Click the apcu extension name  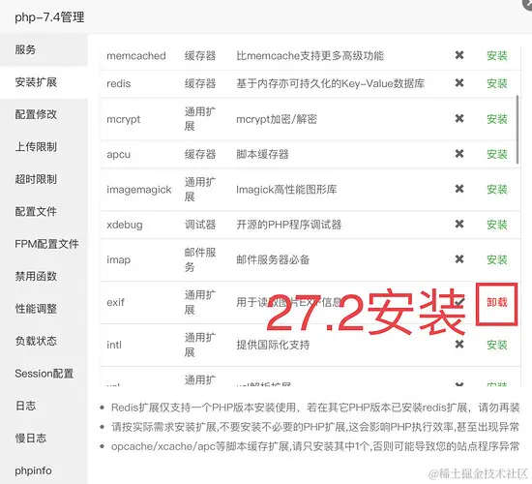point(118,155)
